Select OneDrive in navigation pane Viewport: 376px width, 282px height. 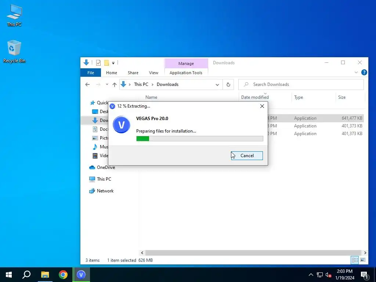[x=102, y=167]
